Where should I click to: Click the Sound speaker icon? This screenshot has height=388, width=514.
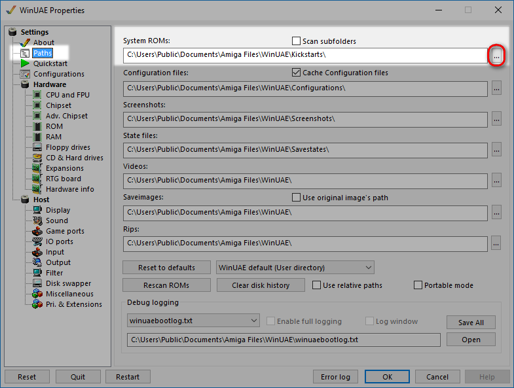(x=37, y=220)
